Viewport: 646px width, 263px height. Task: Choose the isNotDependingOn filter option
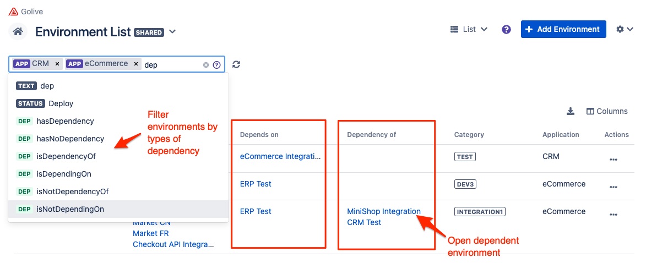click(x=70, y=209)
